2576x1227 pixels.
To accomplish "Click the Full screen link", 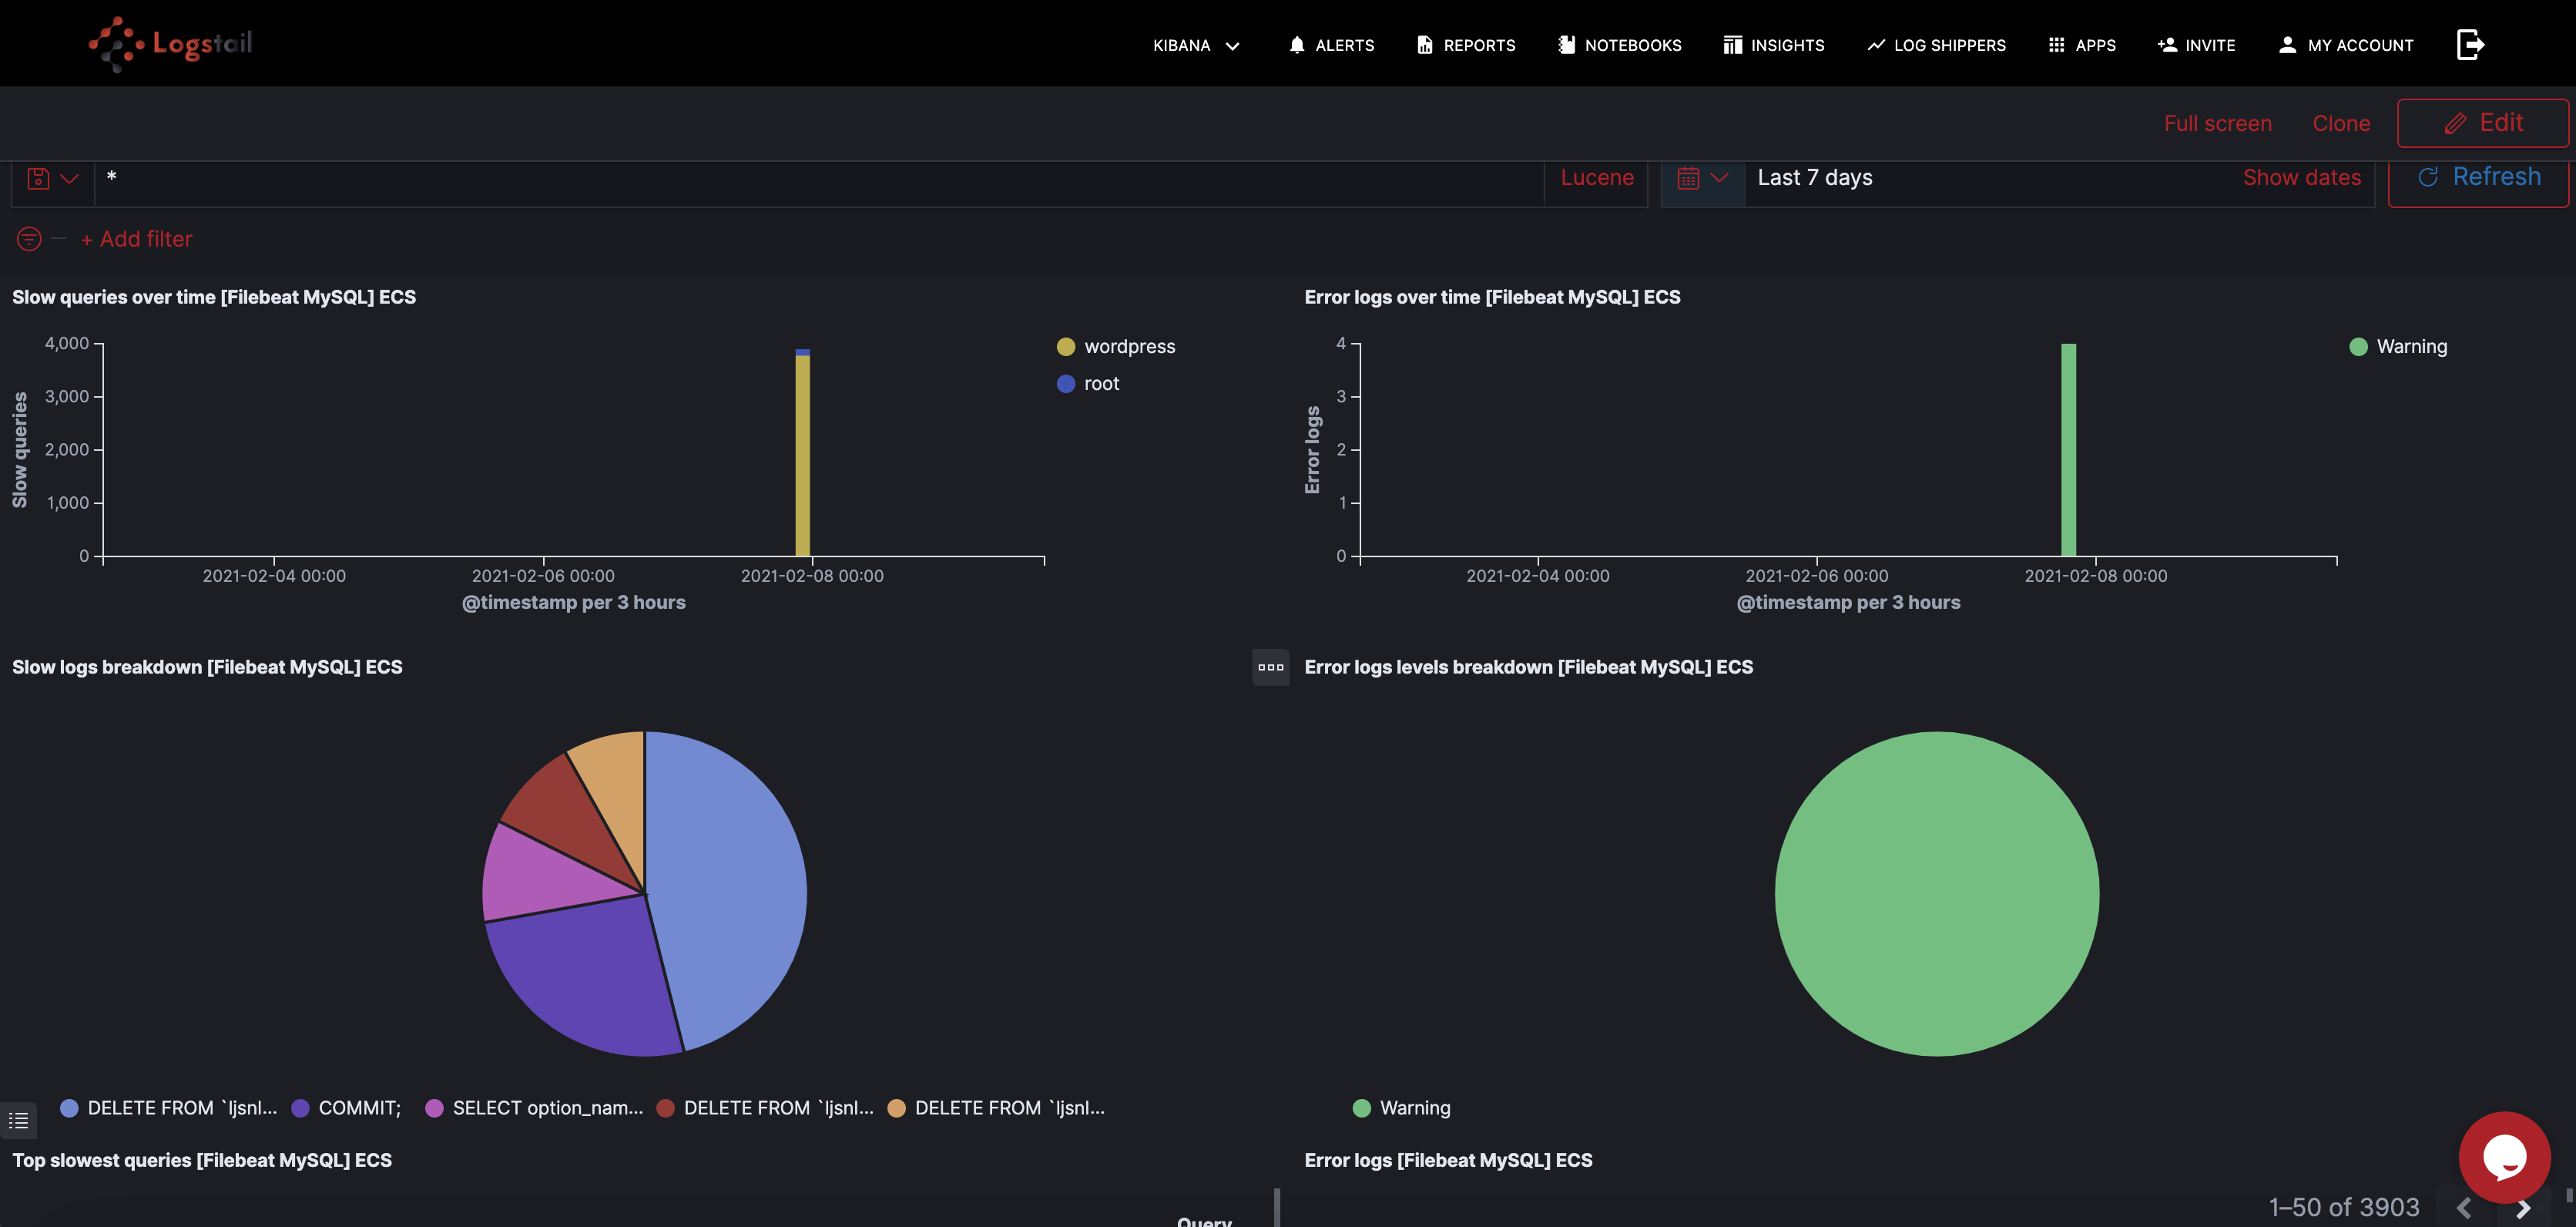I will click(2217, 123).
